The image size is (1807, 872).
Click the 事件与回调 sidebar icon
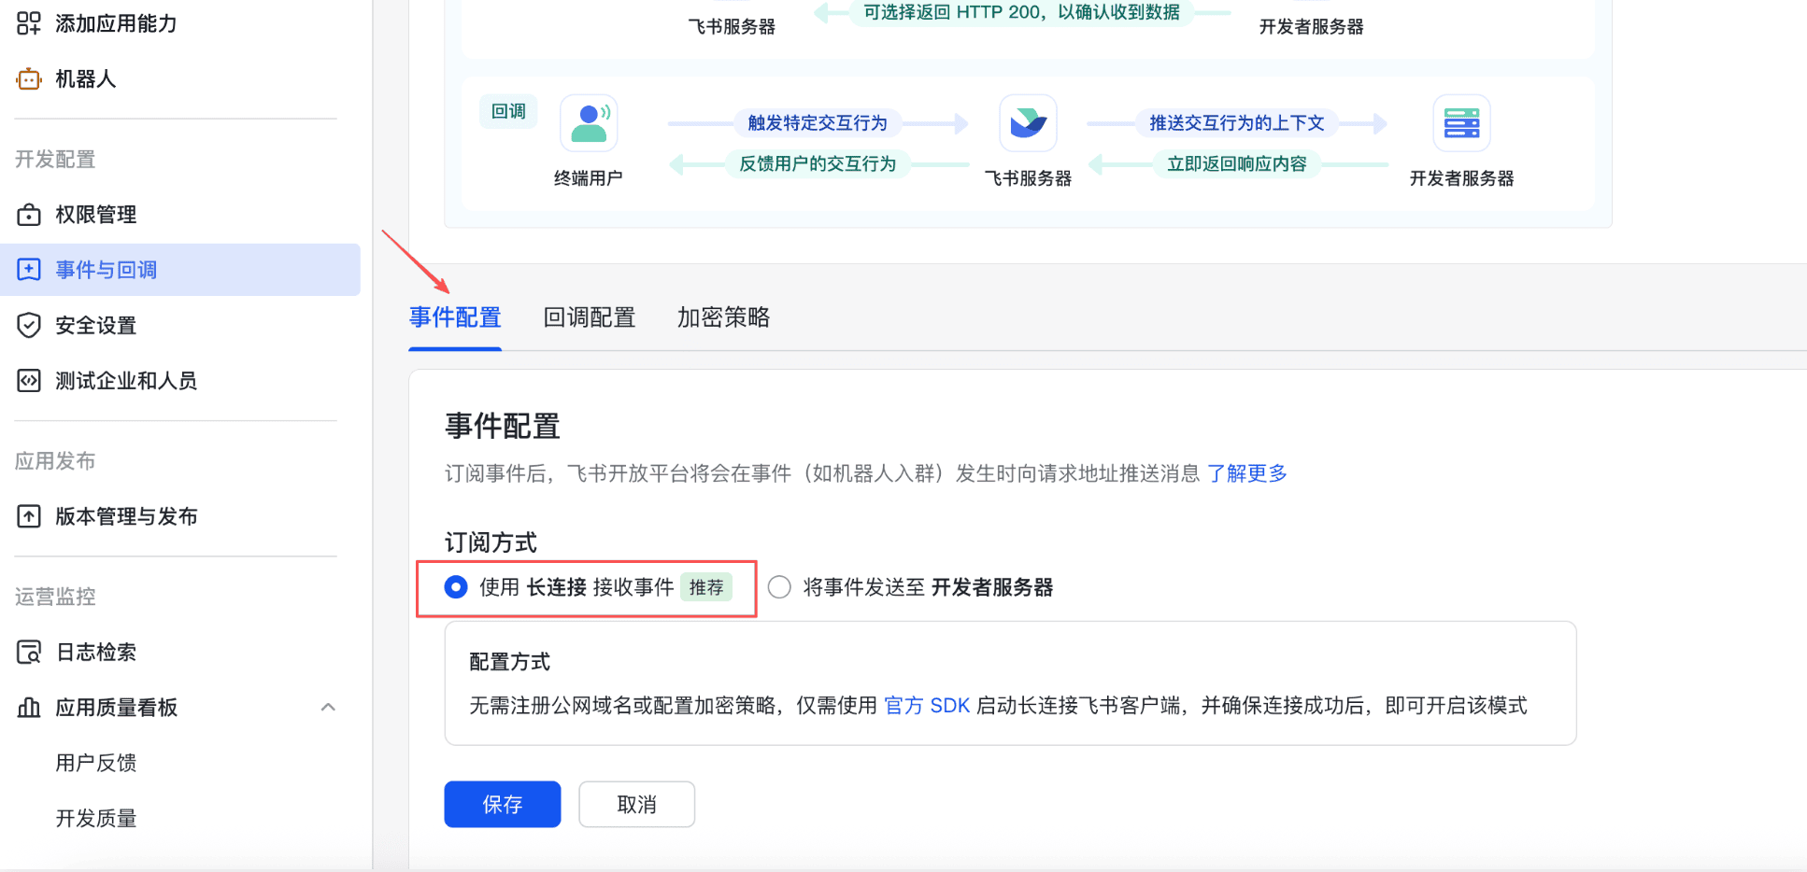click(29, 270)
